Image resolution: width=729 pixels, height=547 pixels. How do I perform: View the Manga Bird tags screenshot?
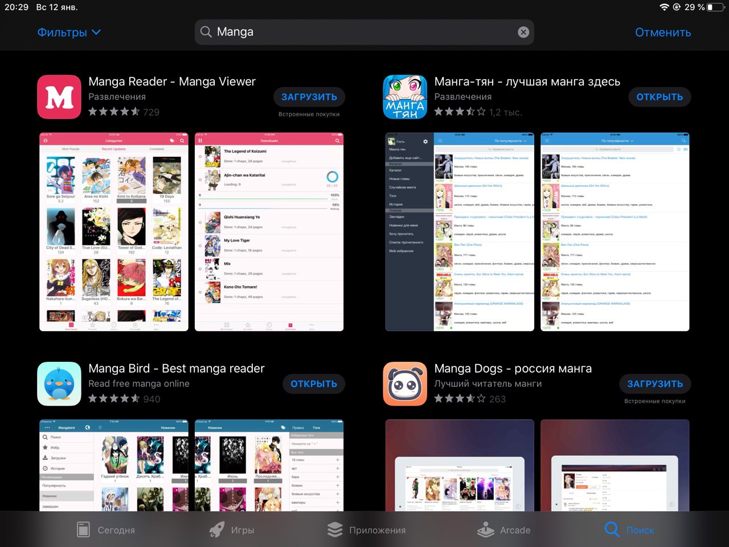(x=269, y=466)
